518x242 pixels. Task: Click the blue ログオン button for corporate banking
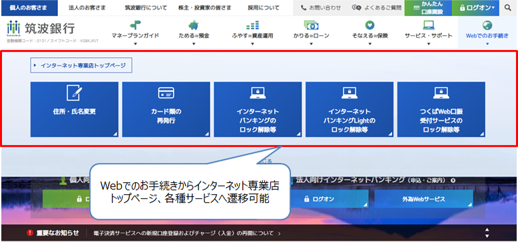330,199
